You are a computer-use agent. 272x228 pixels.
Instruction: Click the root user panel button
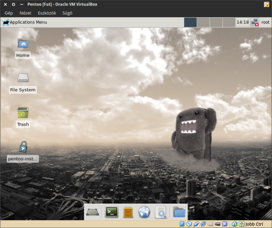[x=266, y=22]
